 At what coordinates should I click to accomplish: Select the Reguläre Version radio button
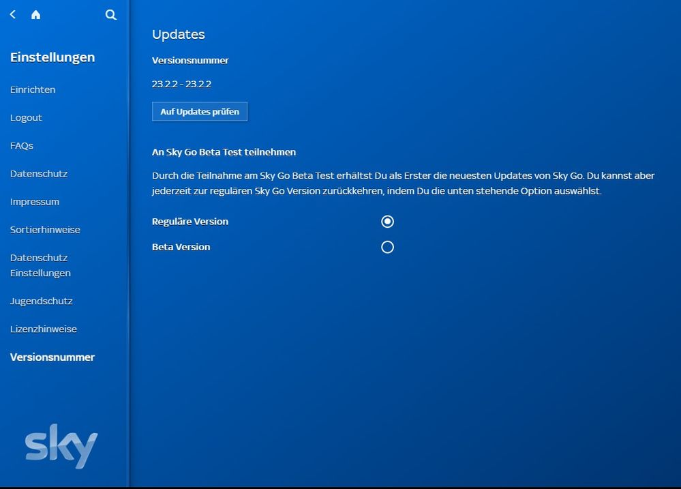387,222
